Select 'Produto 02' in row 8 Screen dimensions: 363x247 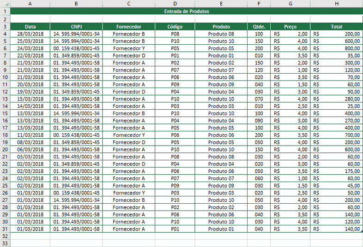[221, 63]
